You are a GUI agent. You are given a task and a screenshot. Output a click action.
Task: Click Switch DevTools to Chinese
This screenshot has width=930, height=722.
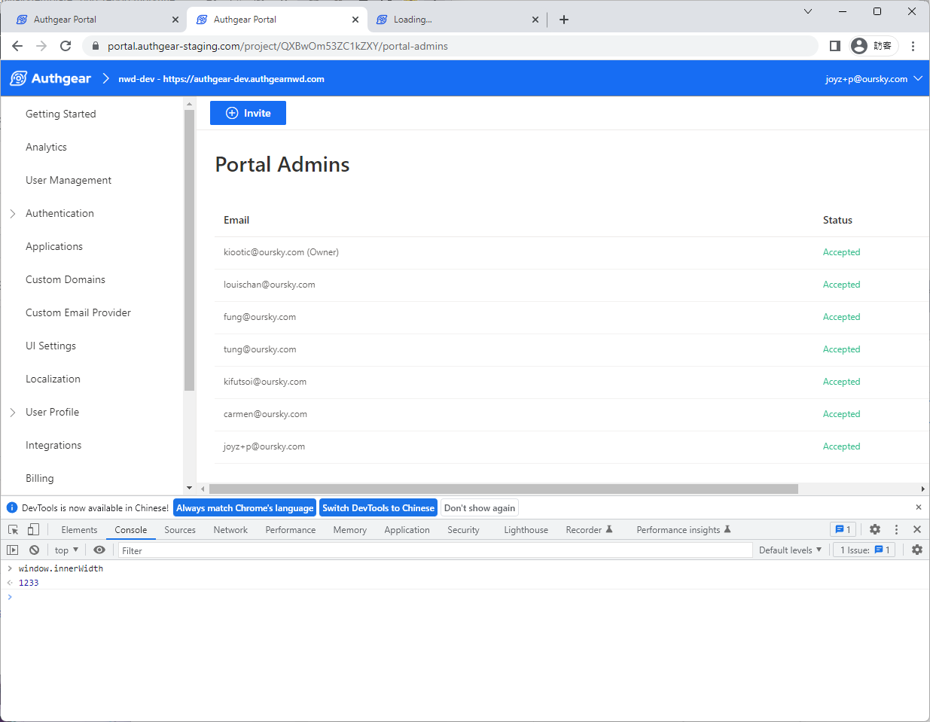click(x=378, y=507)
